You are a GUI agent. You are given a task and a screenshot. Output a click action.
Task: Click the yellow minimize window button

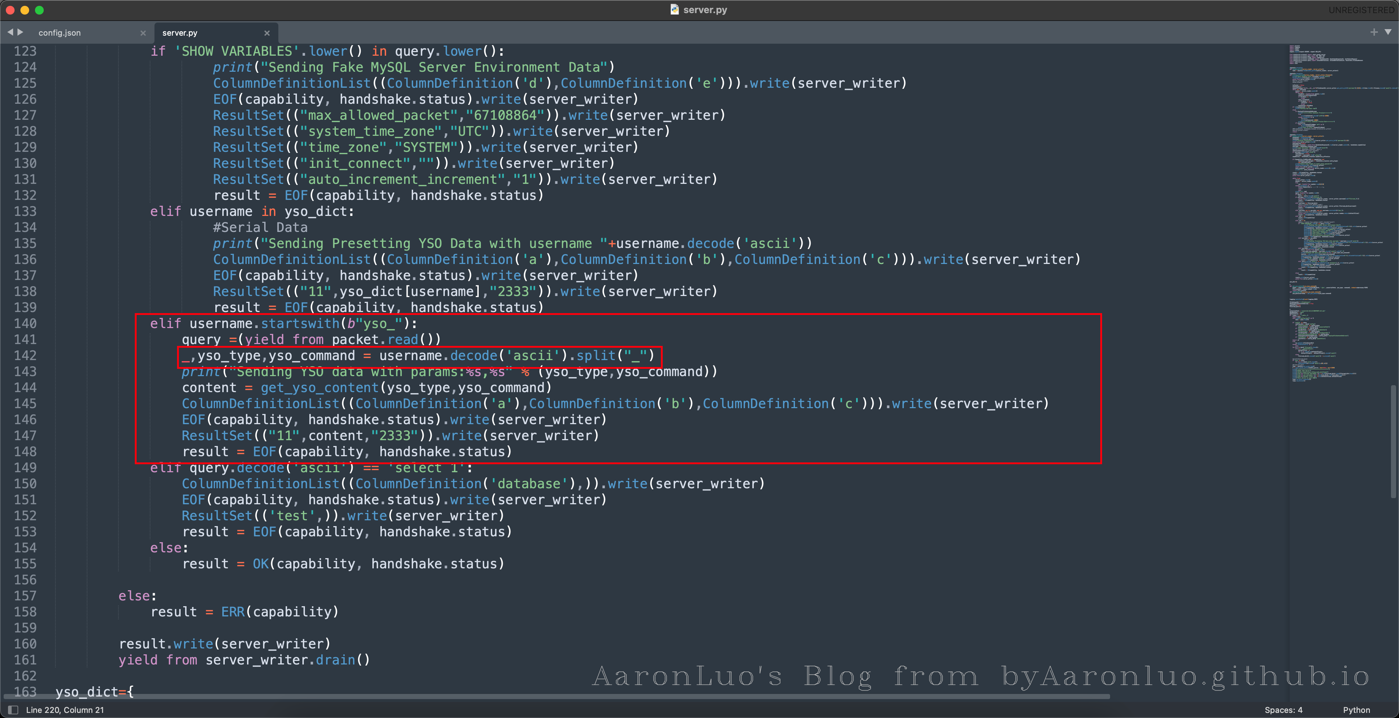point(24,10)
